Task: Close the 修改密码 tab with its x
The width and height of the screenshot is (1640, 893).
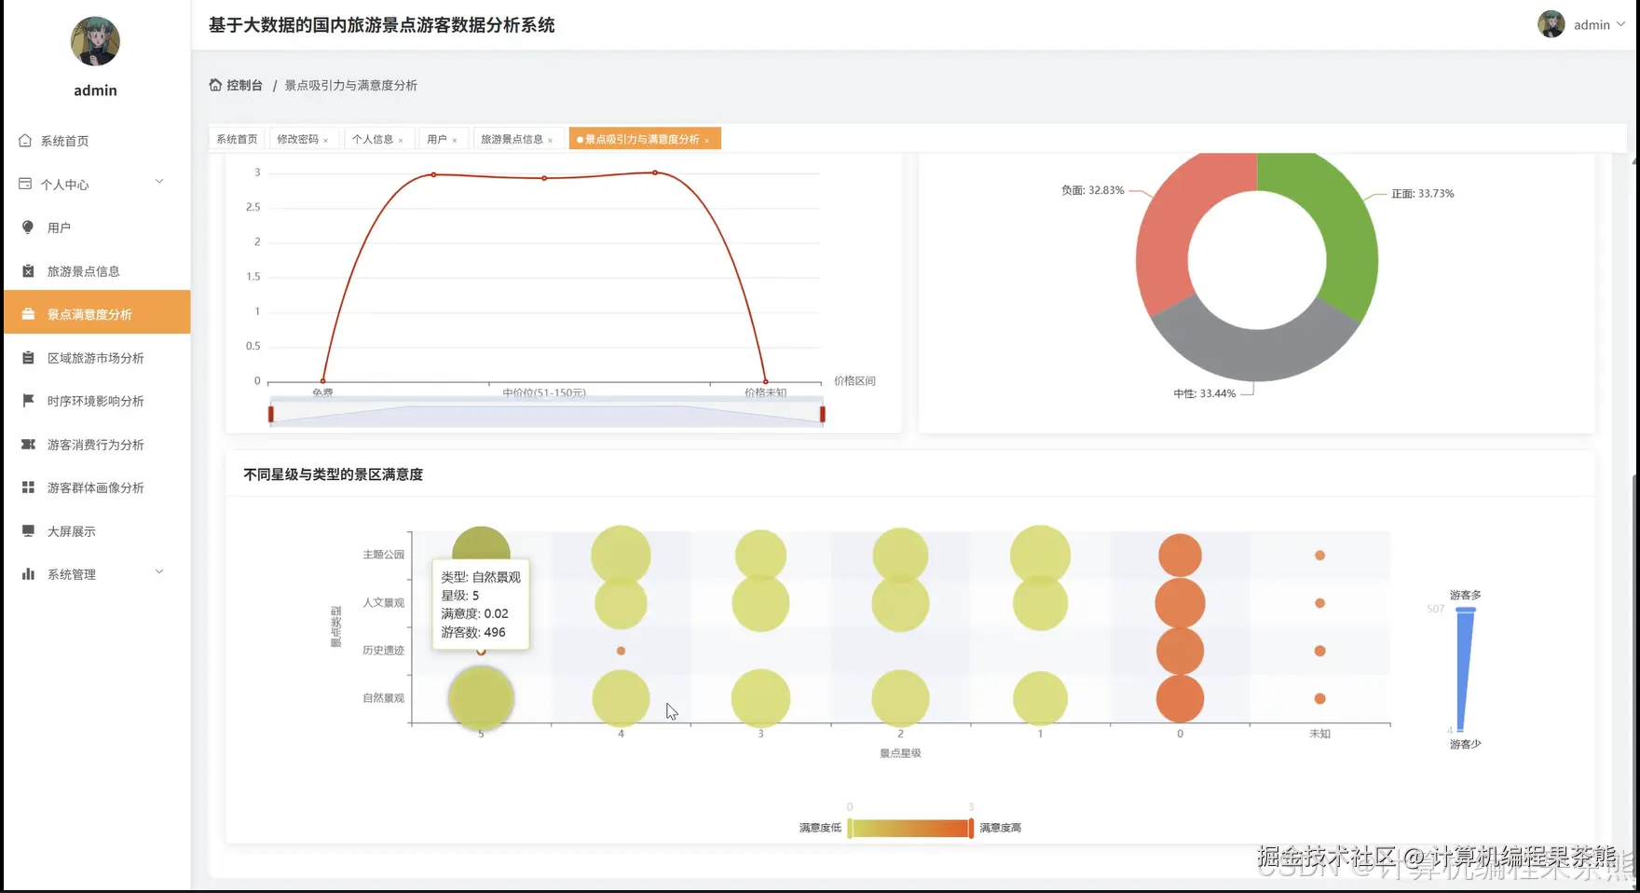Action: (326, 141)
